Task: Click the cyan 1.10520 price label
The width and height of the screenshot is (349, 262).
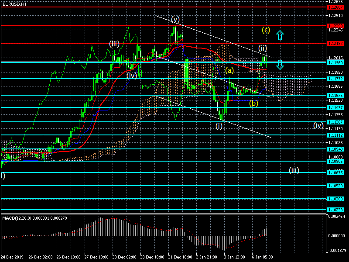Action: 335,186
